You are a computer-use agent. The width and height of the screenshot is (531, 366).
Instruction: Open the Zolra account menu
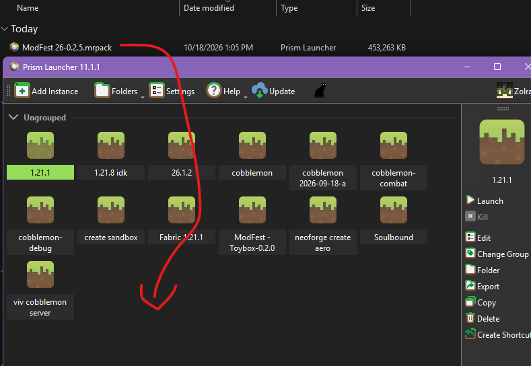[x=514, y=91]
